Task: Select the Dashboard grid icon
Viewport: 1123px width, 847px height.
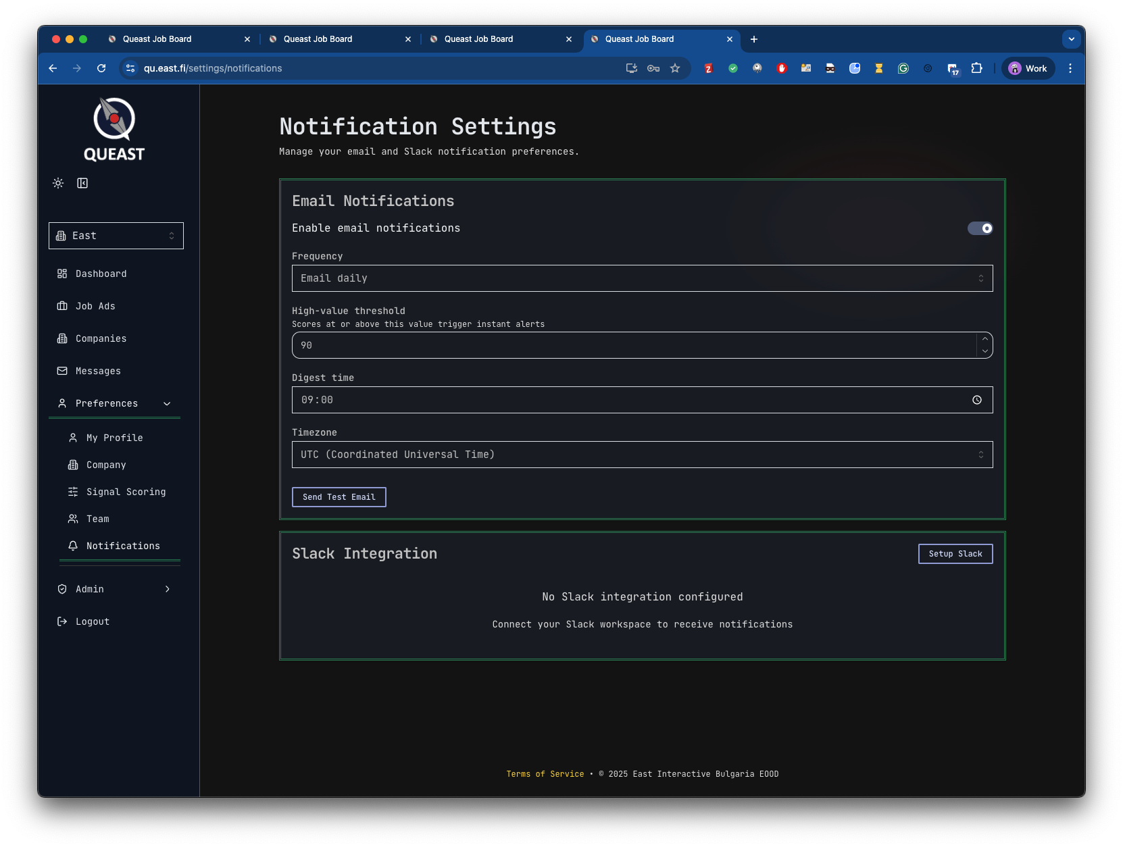Action: pyautogui.click(x=61, y=274)
